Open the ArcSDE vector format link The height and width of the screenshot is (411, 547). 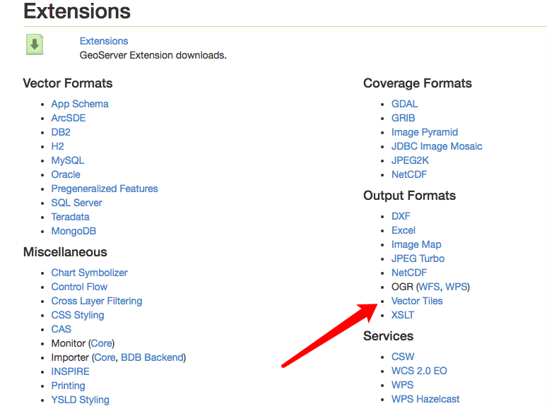[69, 118]
